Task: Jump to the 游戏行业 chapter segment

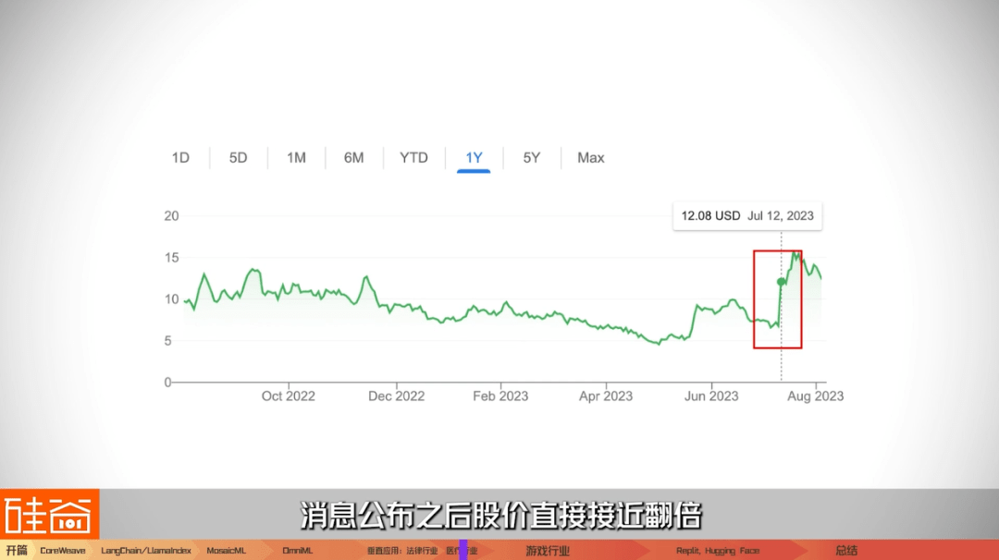Action: pos(548,551)
